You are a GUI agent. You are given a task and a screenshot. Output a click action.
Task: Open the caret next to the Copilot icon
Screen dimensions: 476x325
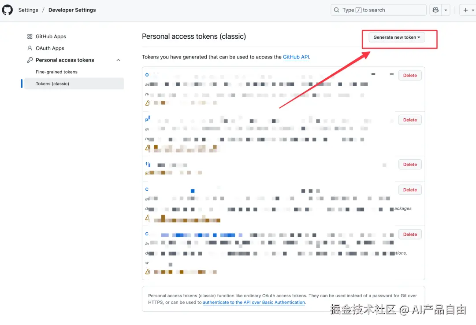coord(446,10)
